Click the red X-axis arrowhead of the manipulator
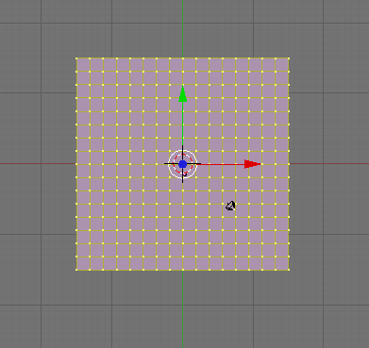 (x=252, y=164)
